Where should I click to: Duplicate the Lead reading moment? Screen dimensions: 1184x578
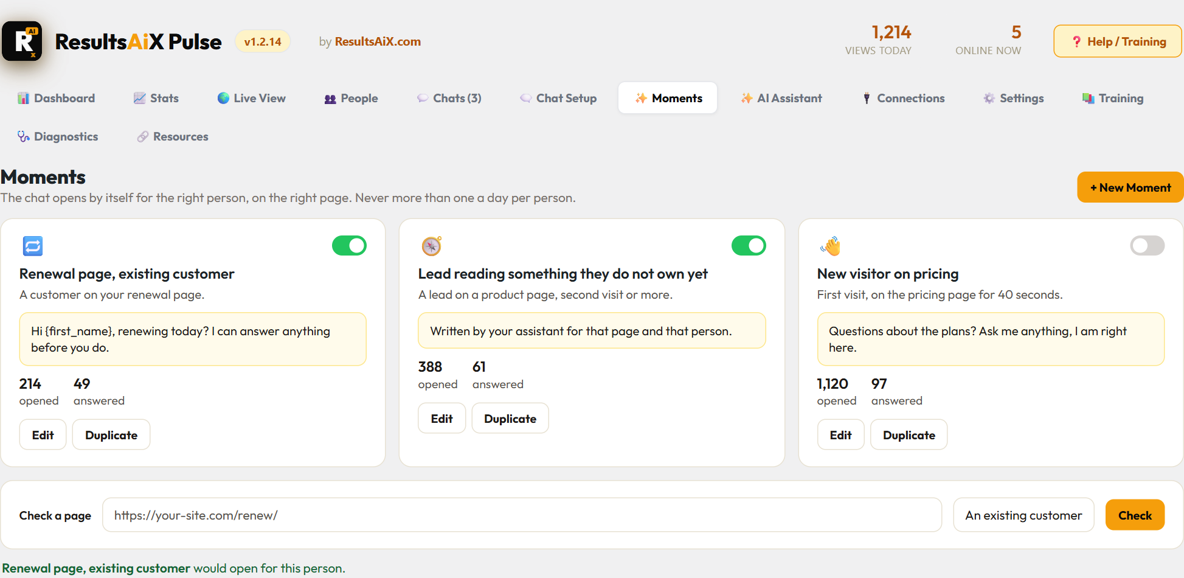(x=510, y=419)
